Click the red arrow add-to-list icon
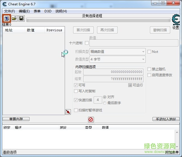182x157 pixels. (x=68, y=112)
